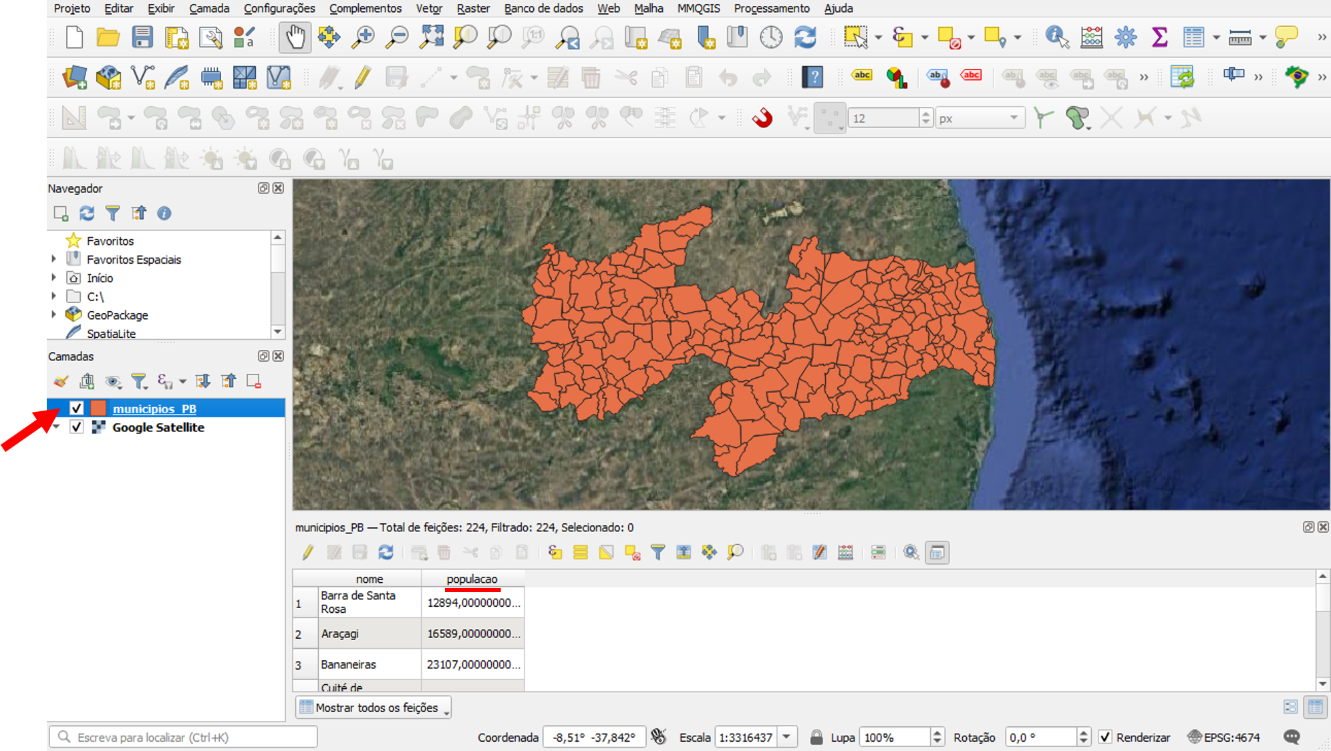Screen dimensions: 1331x751
Task: Click municipios_PB orange color swatch
Action: (98, 408)
